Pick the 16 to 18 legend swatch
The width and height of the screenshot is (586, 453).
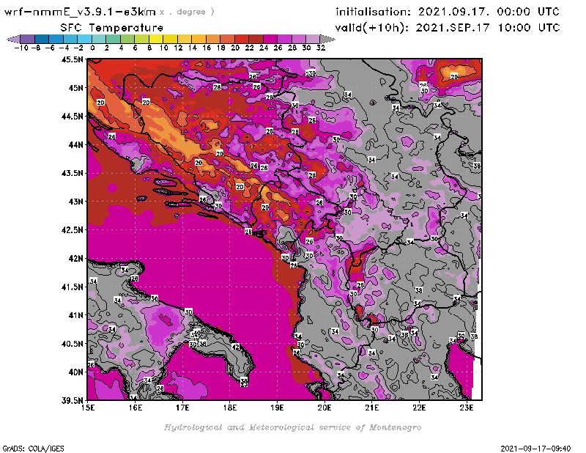pos(213,40)
